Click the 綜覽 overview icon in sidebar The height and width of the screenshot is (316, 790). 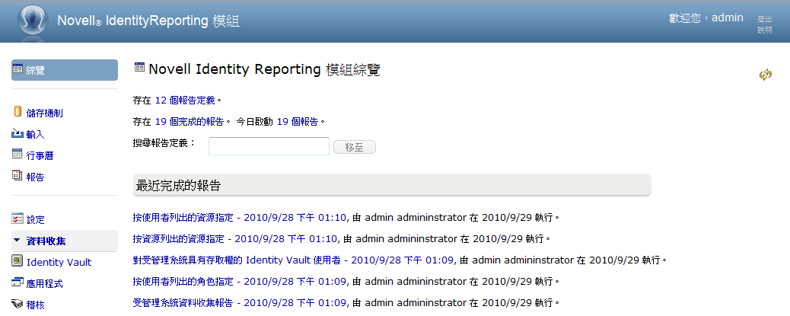pyautogui.click(x=18, y=69)
